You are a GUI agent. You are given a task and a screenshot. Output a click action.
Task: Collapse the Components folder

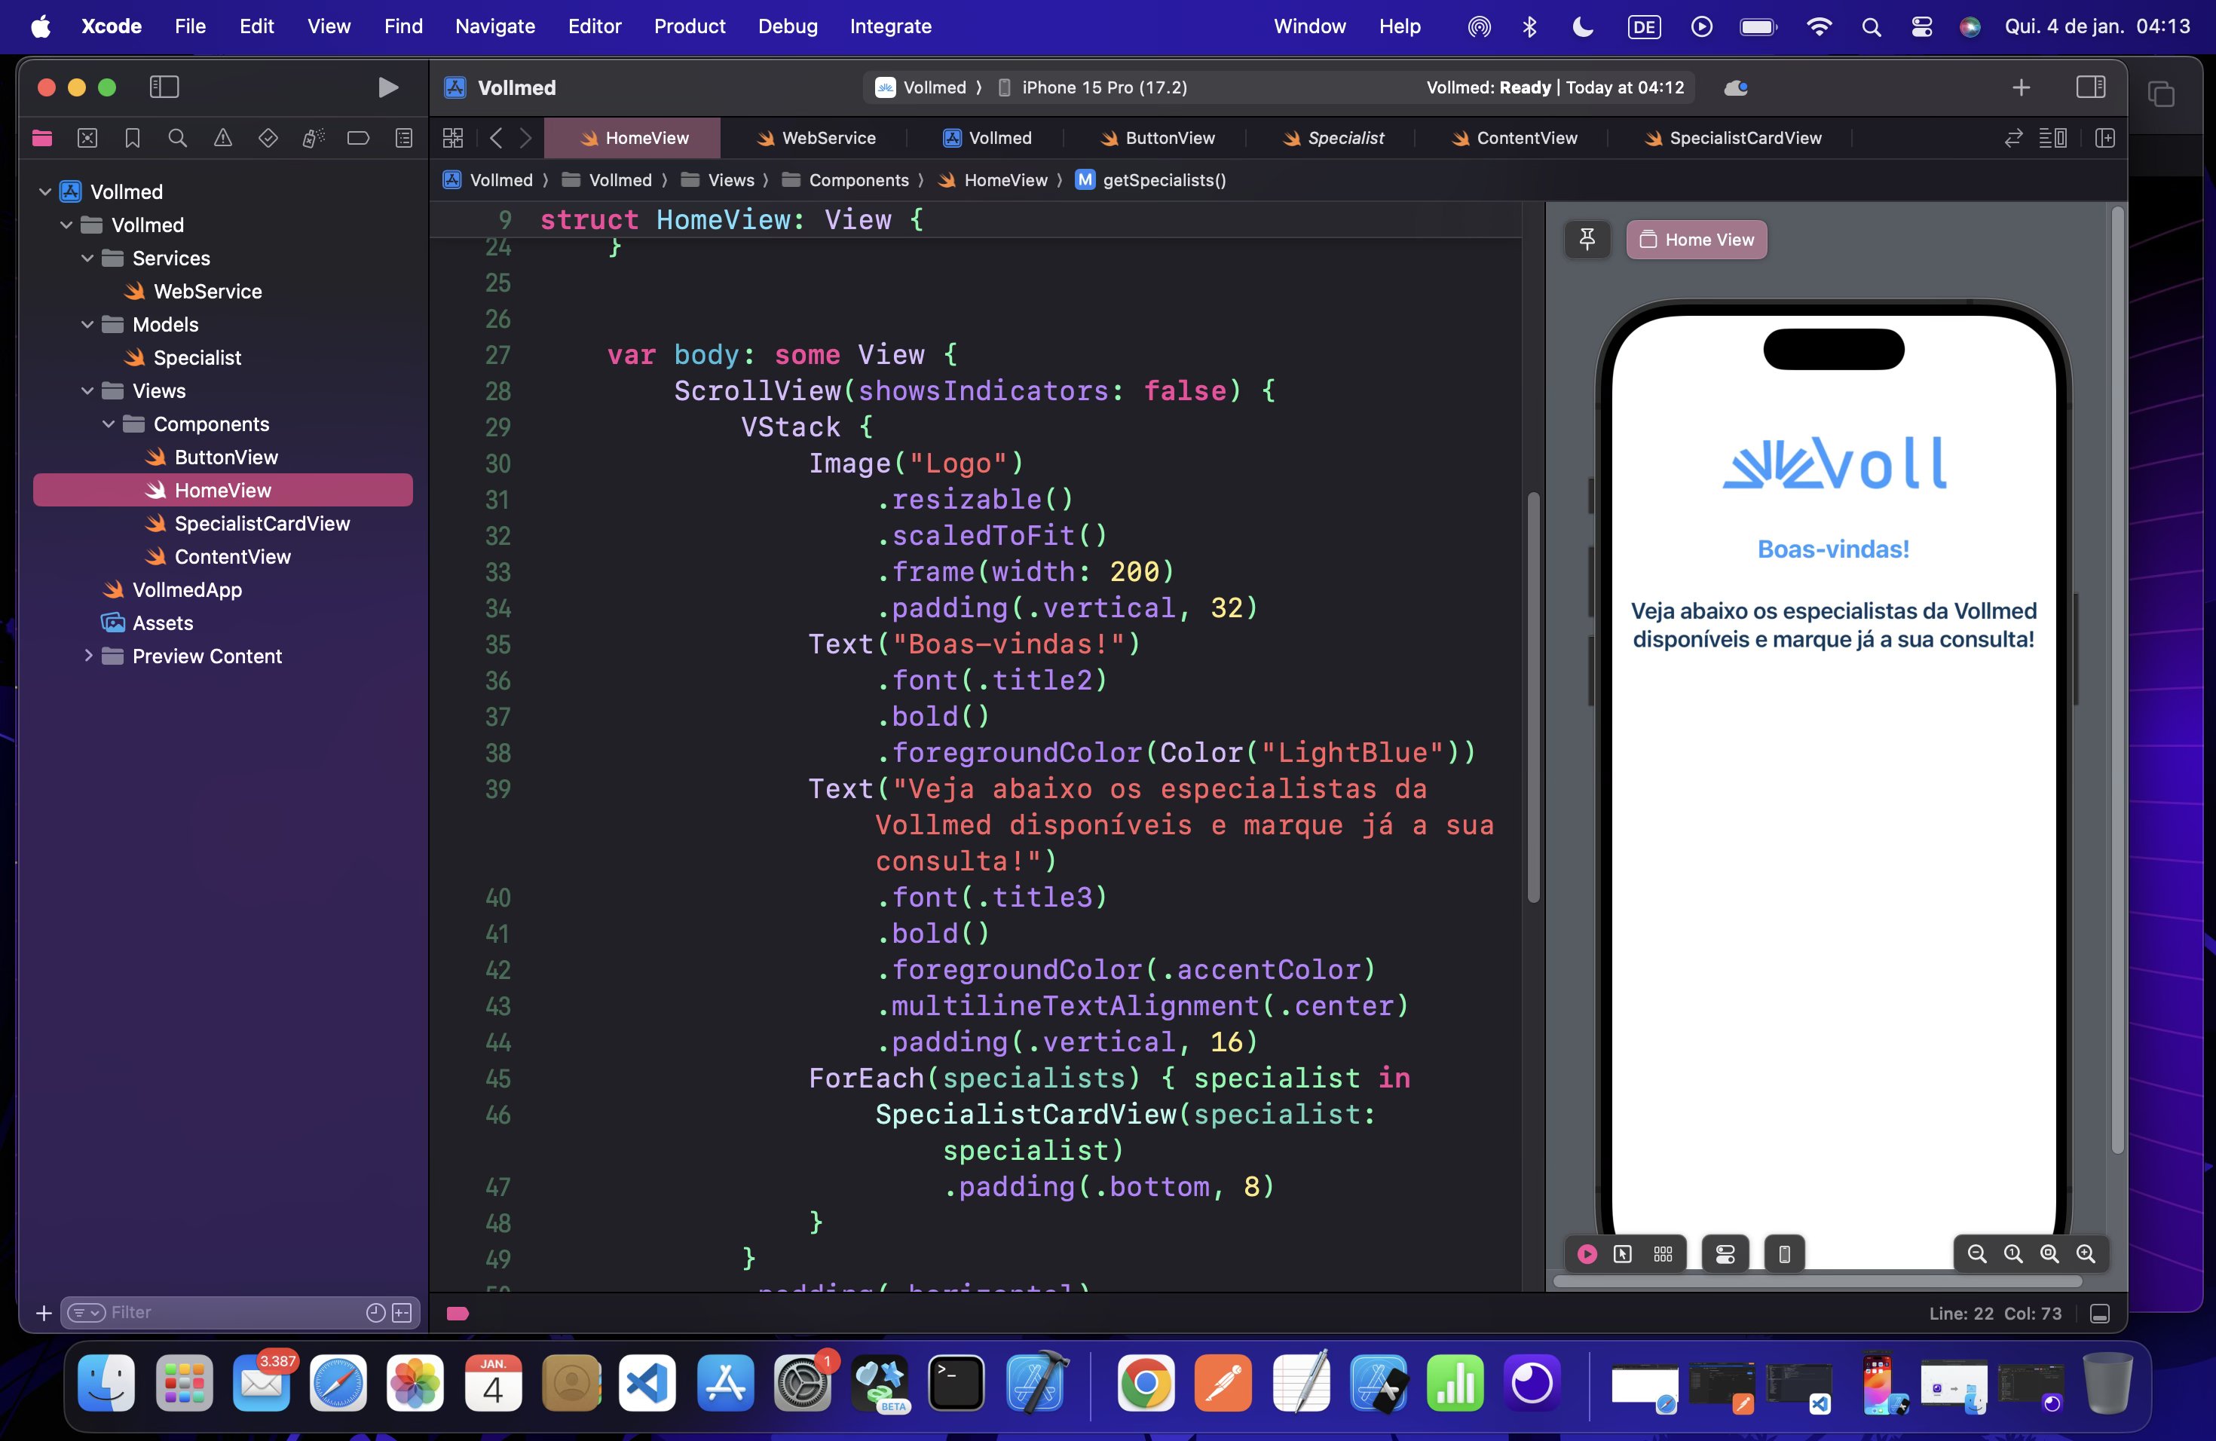pos(109,424)
